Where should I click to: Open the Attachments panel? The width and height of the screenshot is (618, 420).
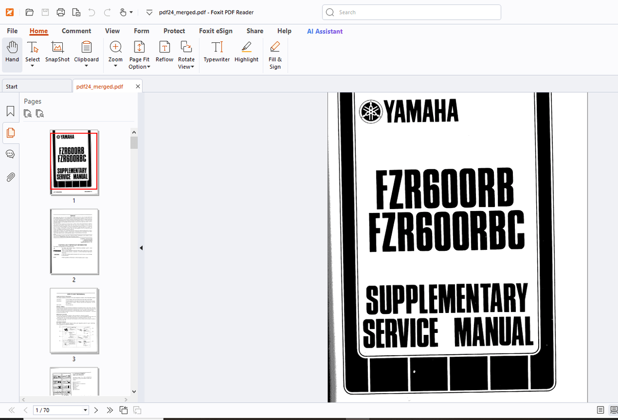tap(10, 177)
